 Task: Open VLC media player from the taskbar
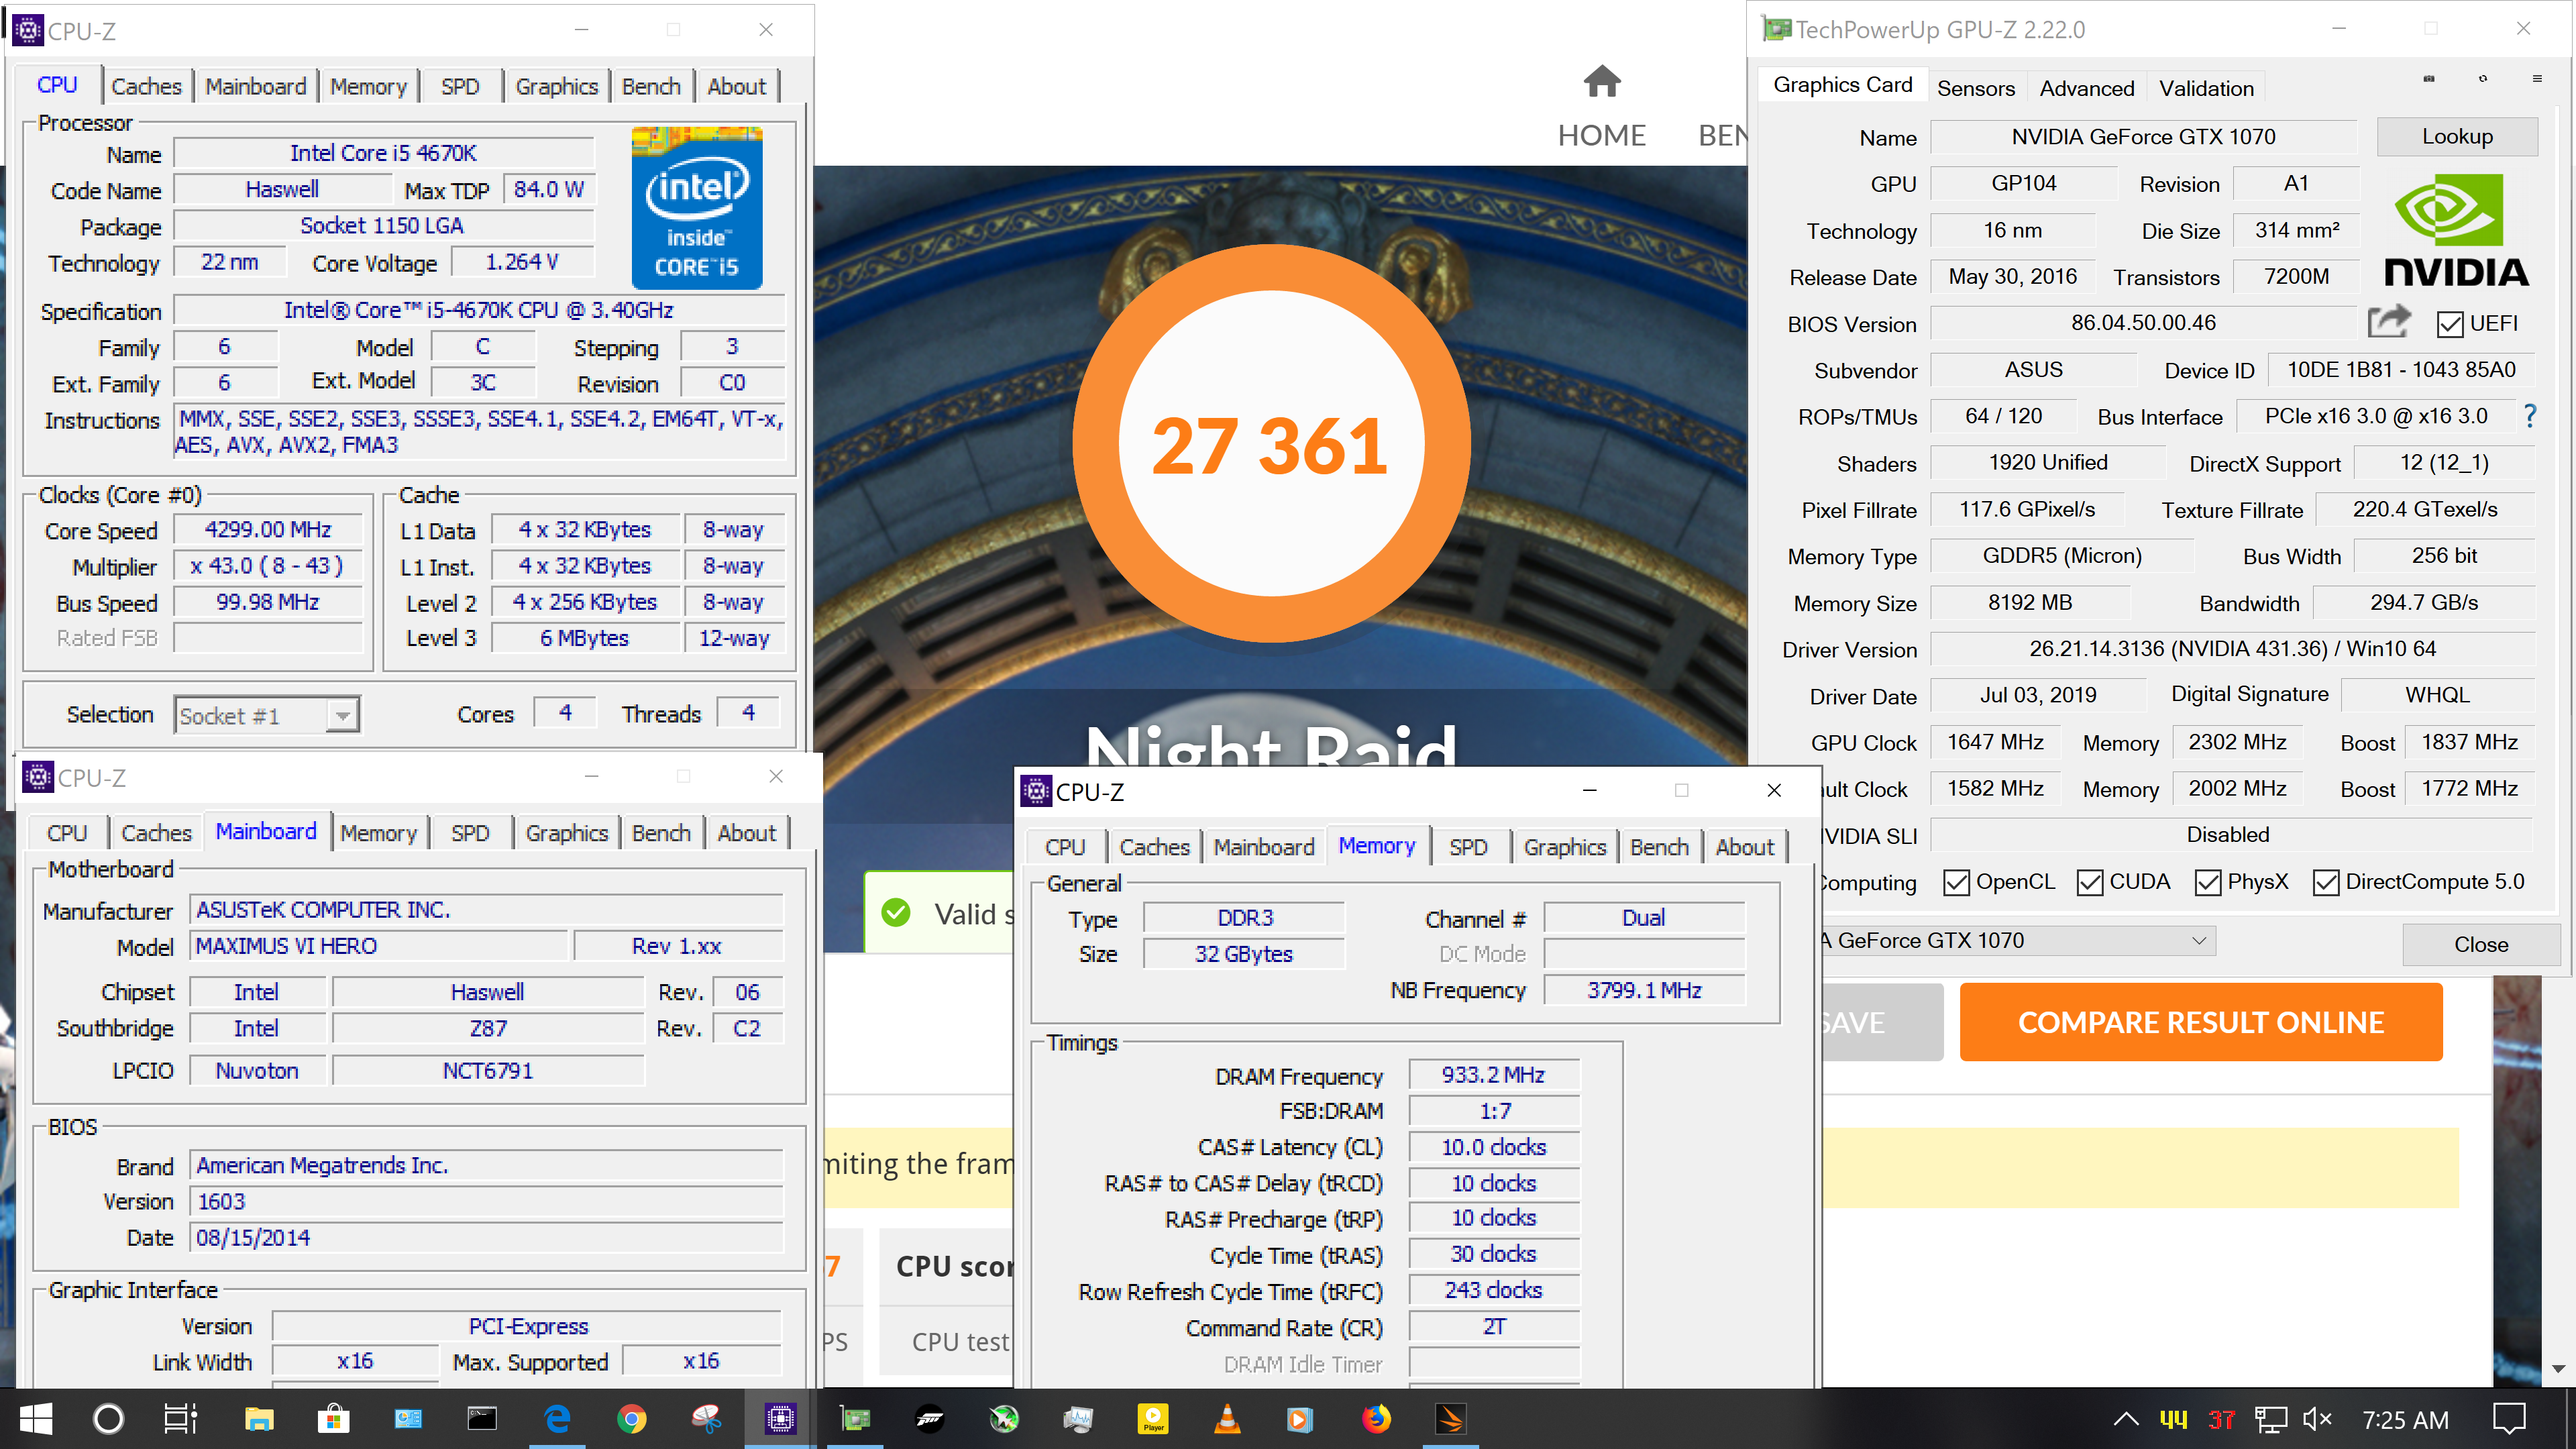click(x=1227, y=1419)
